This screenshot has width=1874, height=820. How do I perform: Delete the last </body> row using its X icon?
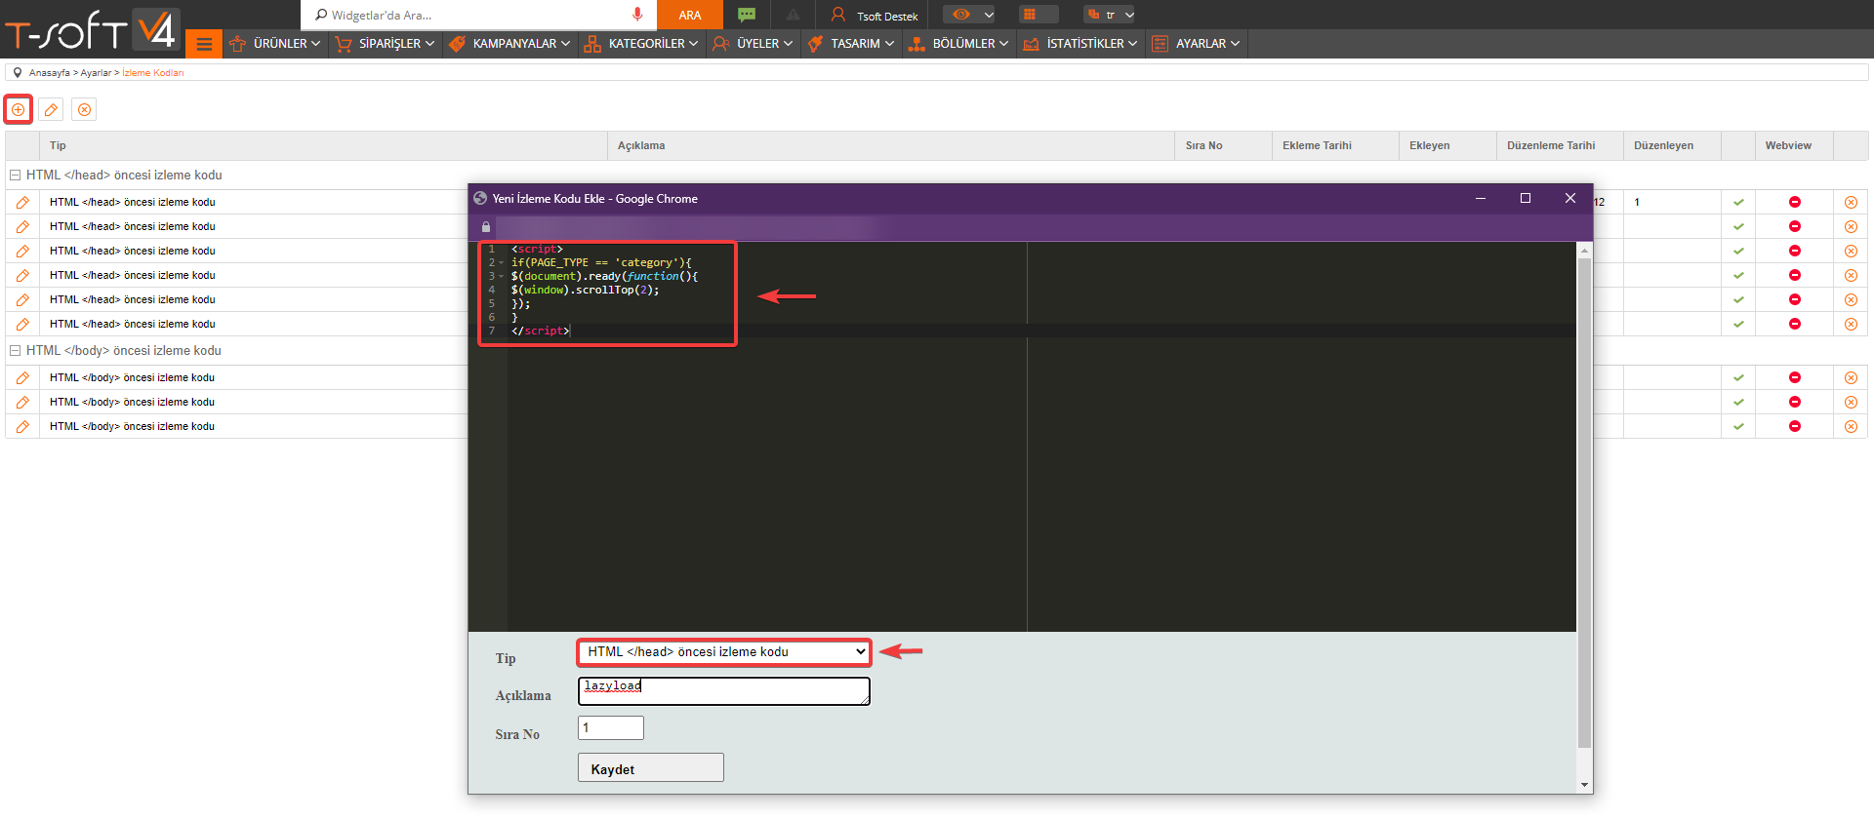pyautogui.click(x=1851, y=426)
